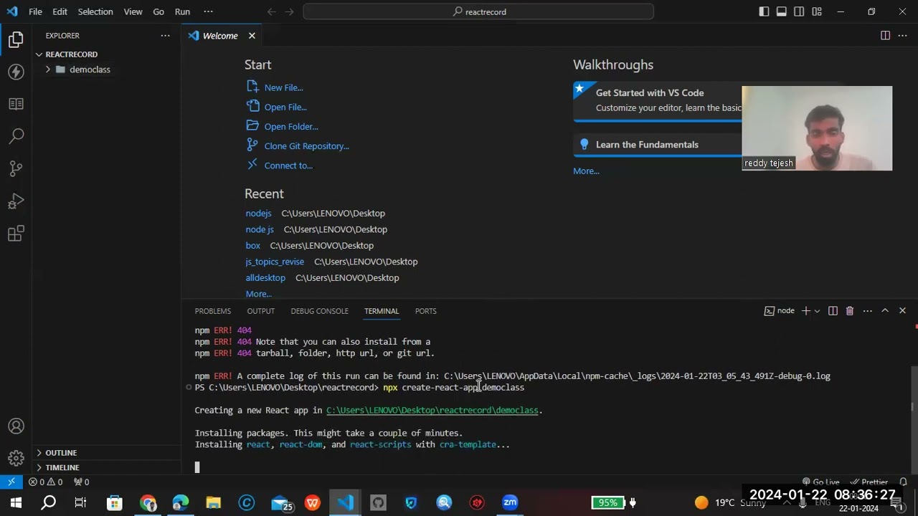Open the Customize Layout icon
Screen dimensions: 918x516
pyautogui.click(x=817, y=11)
